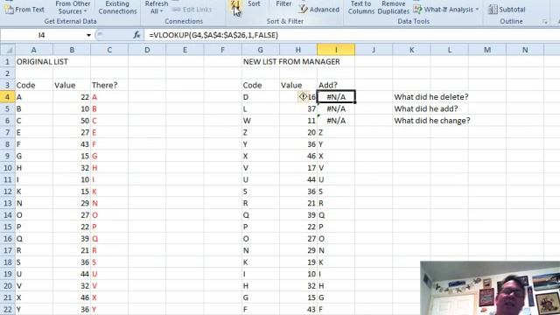Image resolution: width=560 pixels, height=315 pixels.
Task: Click the VLOOKUP formula in formula bar
Action: coord(213,35)
